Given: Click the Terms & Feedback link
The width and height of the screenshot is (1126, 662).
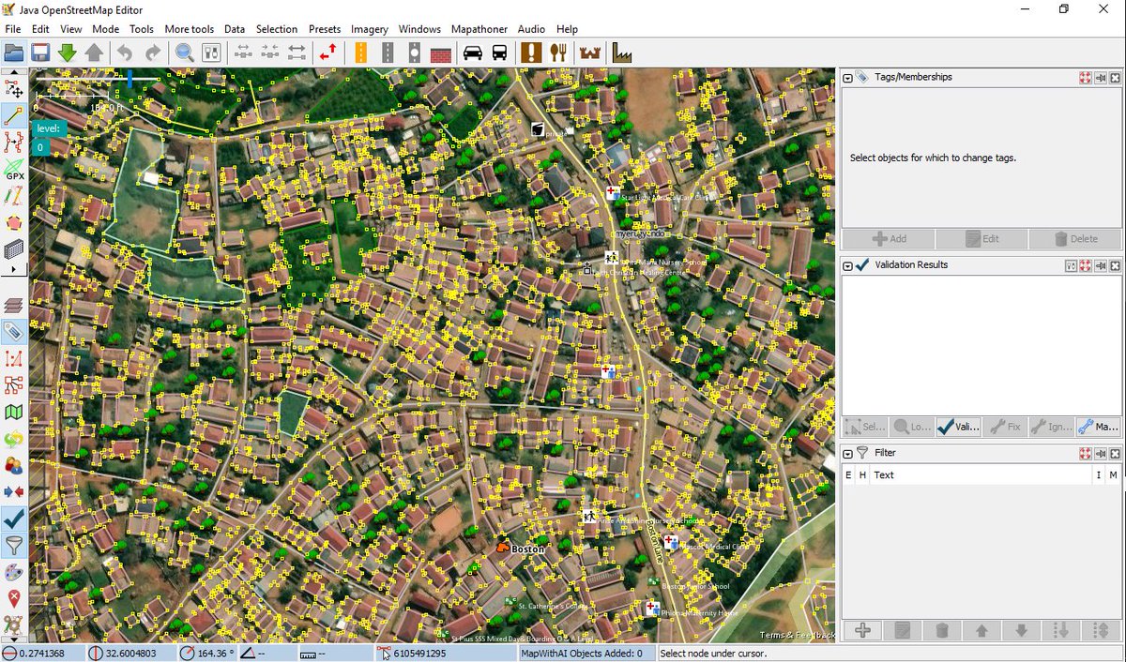Looking at the screenshot, I should click(797, 635).
